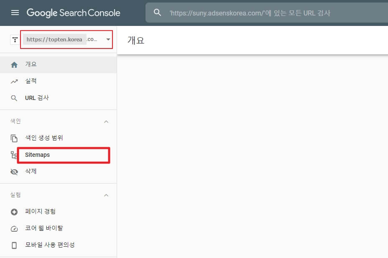Select the 개요 menu item
388x258 pixels.
tap(58, 64)
